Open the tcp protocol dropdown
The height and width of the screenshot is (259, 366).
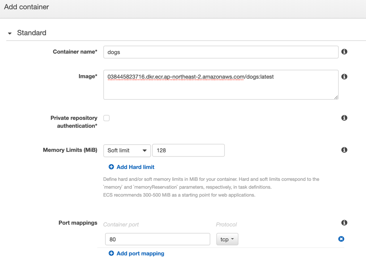pos(227,239)
